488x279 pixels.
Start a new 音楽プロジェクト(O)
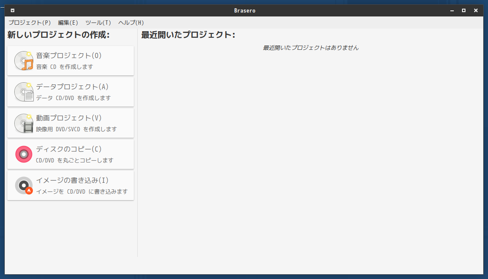coord(71,61)
